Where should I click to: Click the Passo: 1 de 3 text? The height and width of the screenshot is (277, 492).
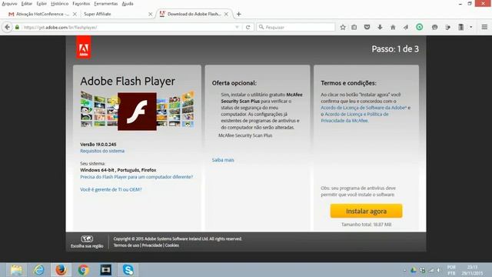click(395, 49)
